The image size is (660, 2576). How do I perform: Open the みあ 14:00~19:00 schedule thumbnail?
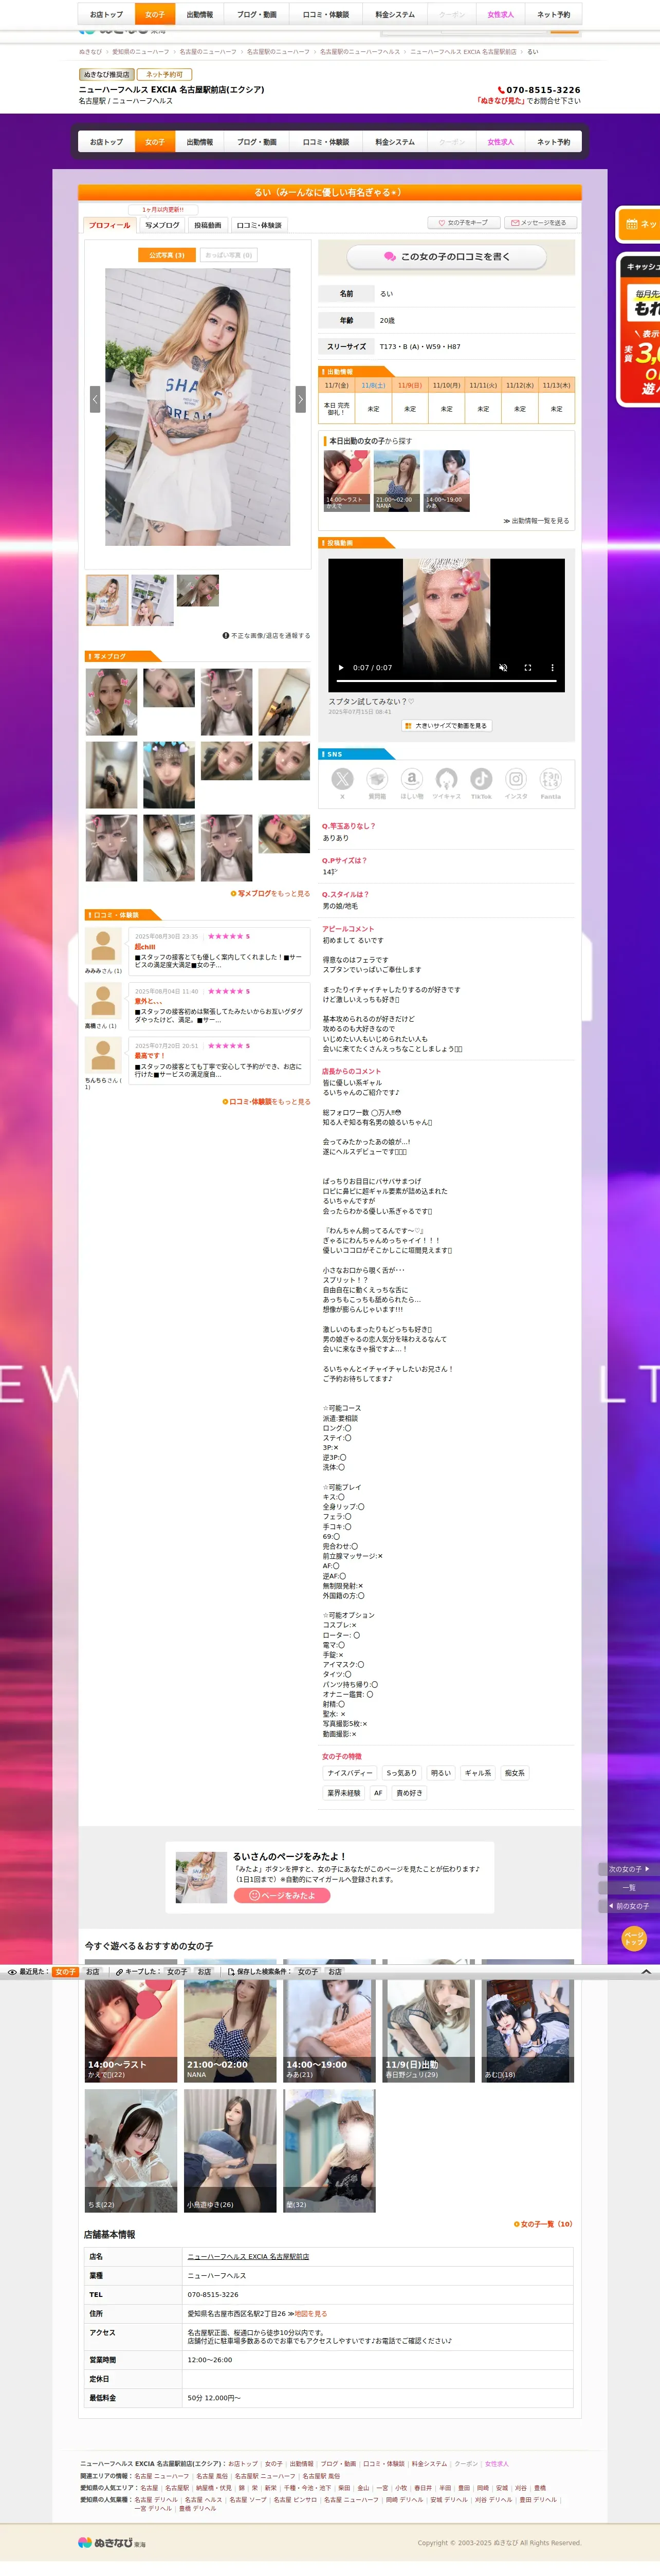(446, 481)
